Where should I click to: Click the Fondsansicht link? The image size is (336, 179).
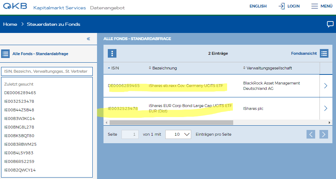[304, 53]
